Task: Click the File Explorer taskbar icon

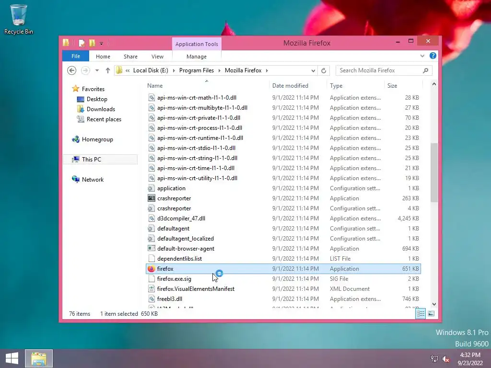Action: (x=39, y=358)
